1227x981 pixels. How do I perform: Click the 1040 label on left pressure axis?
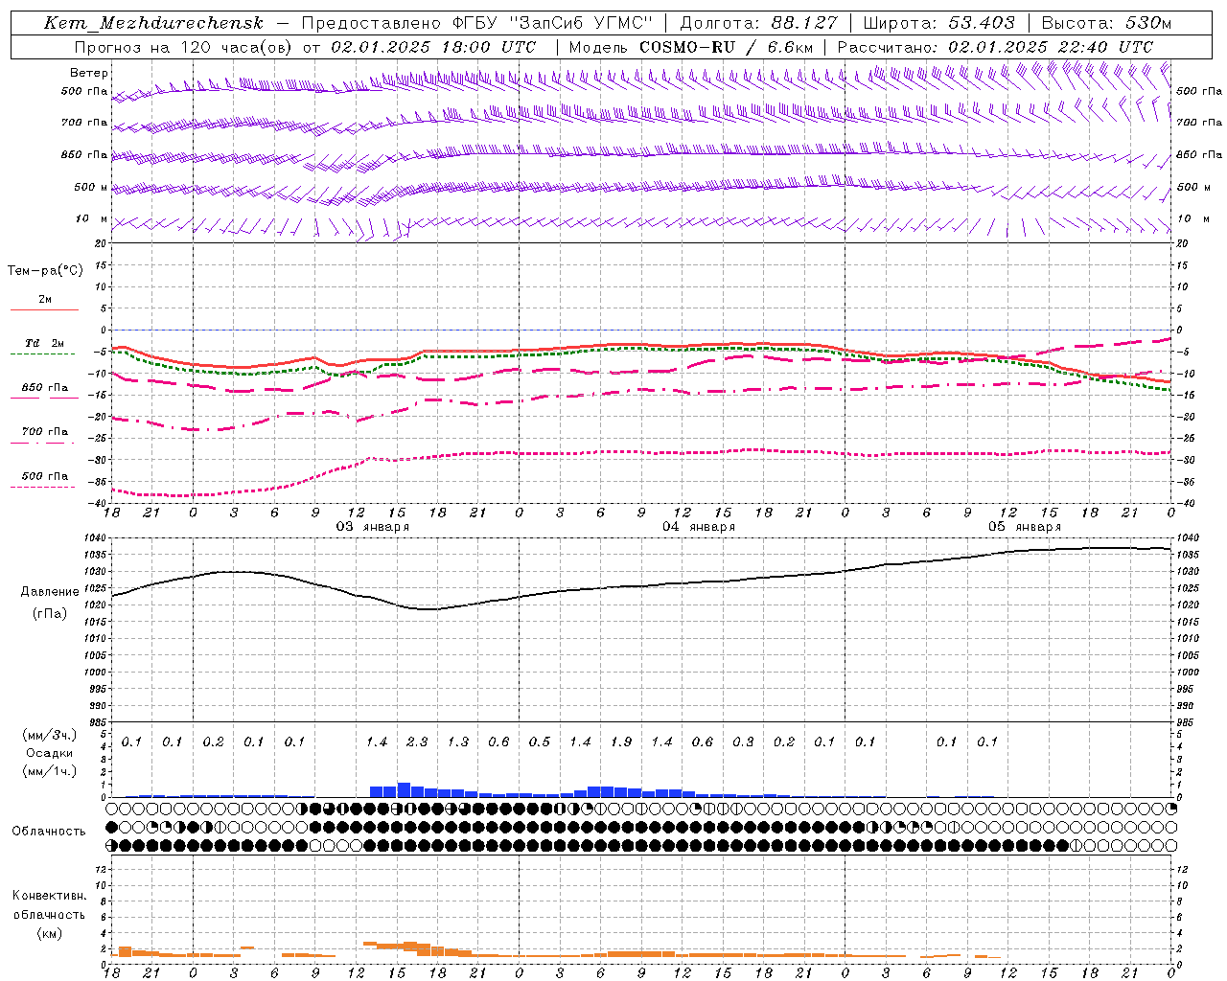[94, 538]
